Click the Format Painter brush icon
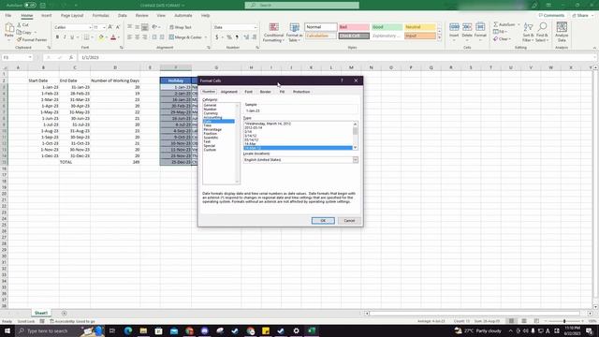599x337 pixels. click(20, 39)
